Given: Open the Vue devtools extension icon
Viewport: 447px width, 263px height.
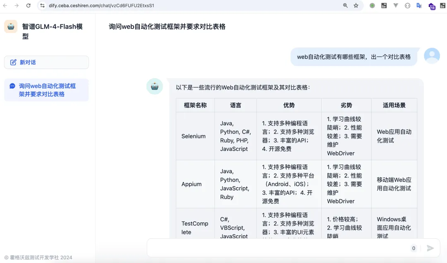Looking at the screenshot, I should [x=396, y=5].
